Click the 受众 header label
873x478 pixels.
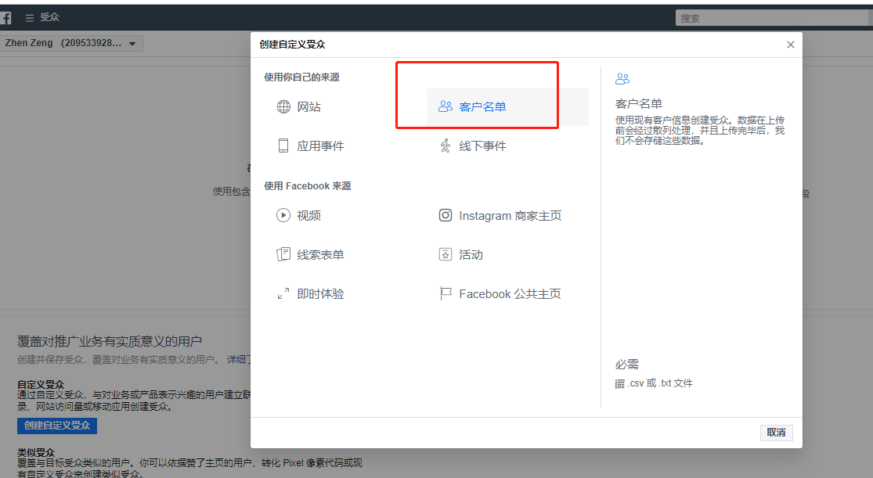49,17
